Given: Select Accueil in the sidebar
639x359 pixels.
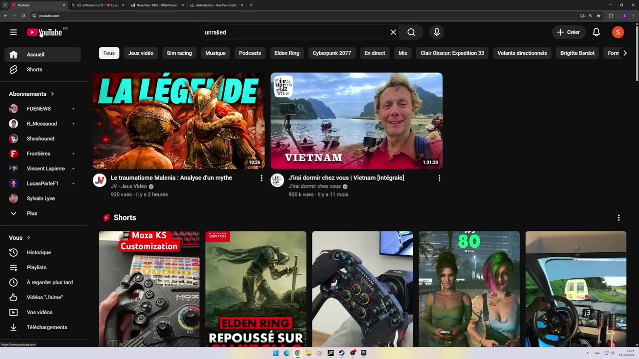Looking at the screenshot, I should pyautogui.click(x=42, y=54).
